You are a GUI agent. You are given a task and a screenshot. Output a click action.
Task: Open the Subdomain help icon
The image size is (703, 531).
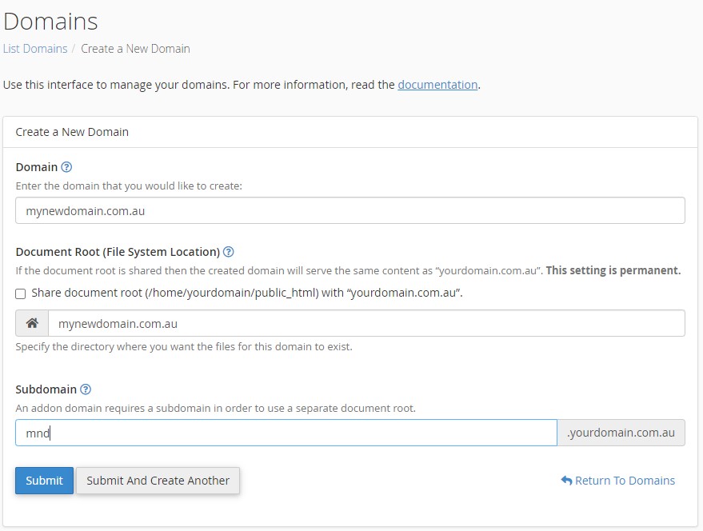[86, 389]
